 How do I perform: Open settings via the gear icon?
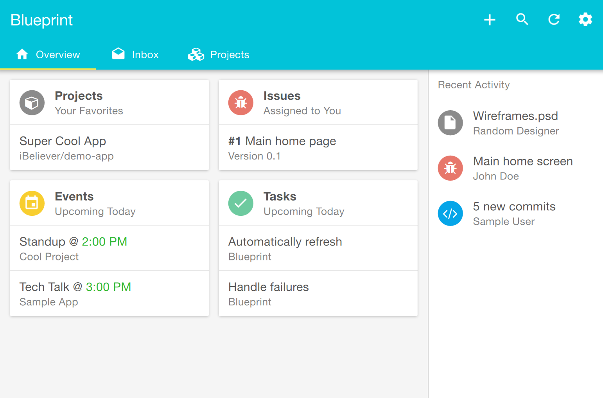point(585,20)
